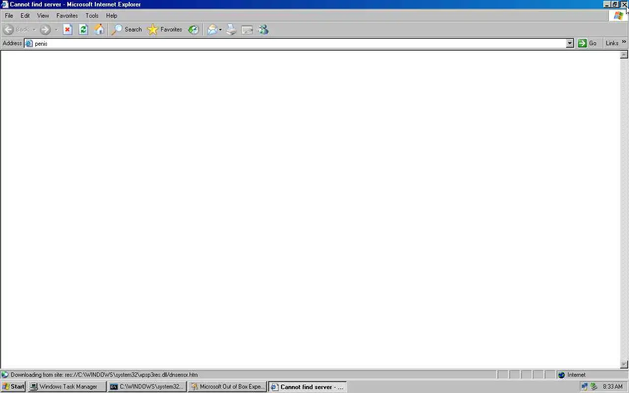Click the green Go arrow button
Image resolution: width=629 pixels, height=393 pixels.
coord(582,43)
